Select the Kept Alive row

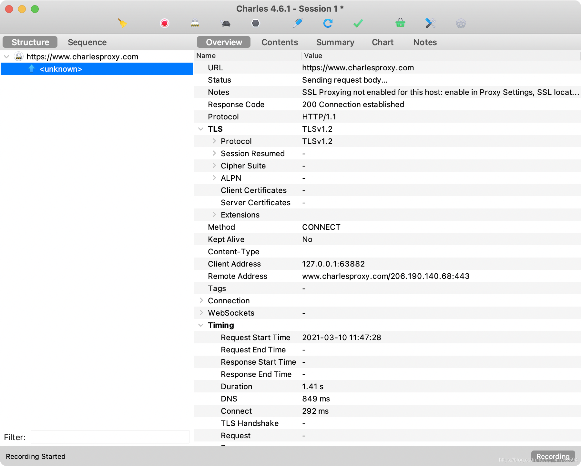click(x=387, y=239)
